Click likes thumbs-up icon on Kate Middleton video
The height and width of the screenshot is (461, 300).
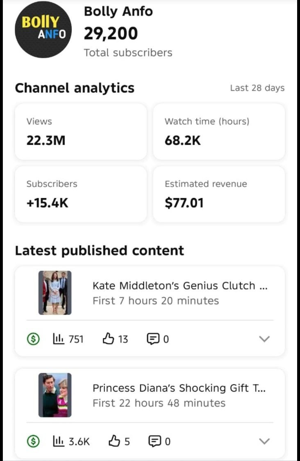(x=108, y=339)
